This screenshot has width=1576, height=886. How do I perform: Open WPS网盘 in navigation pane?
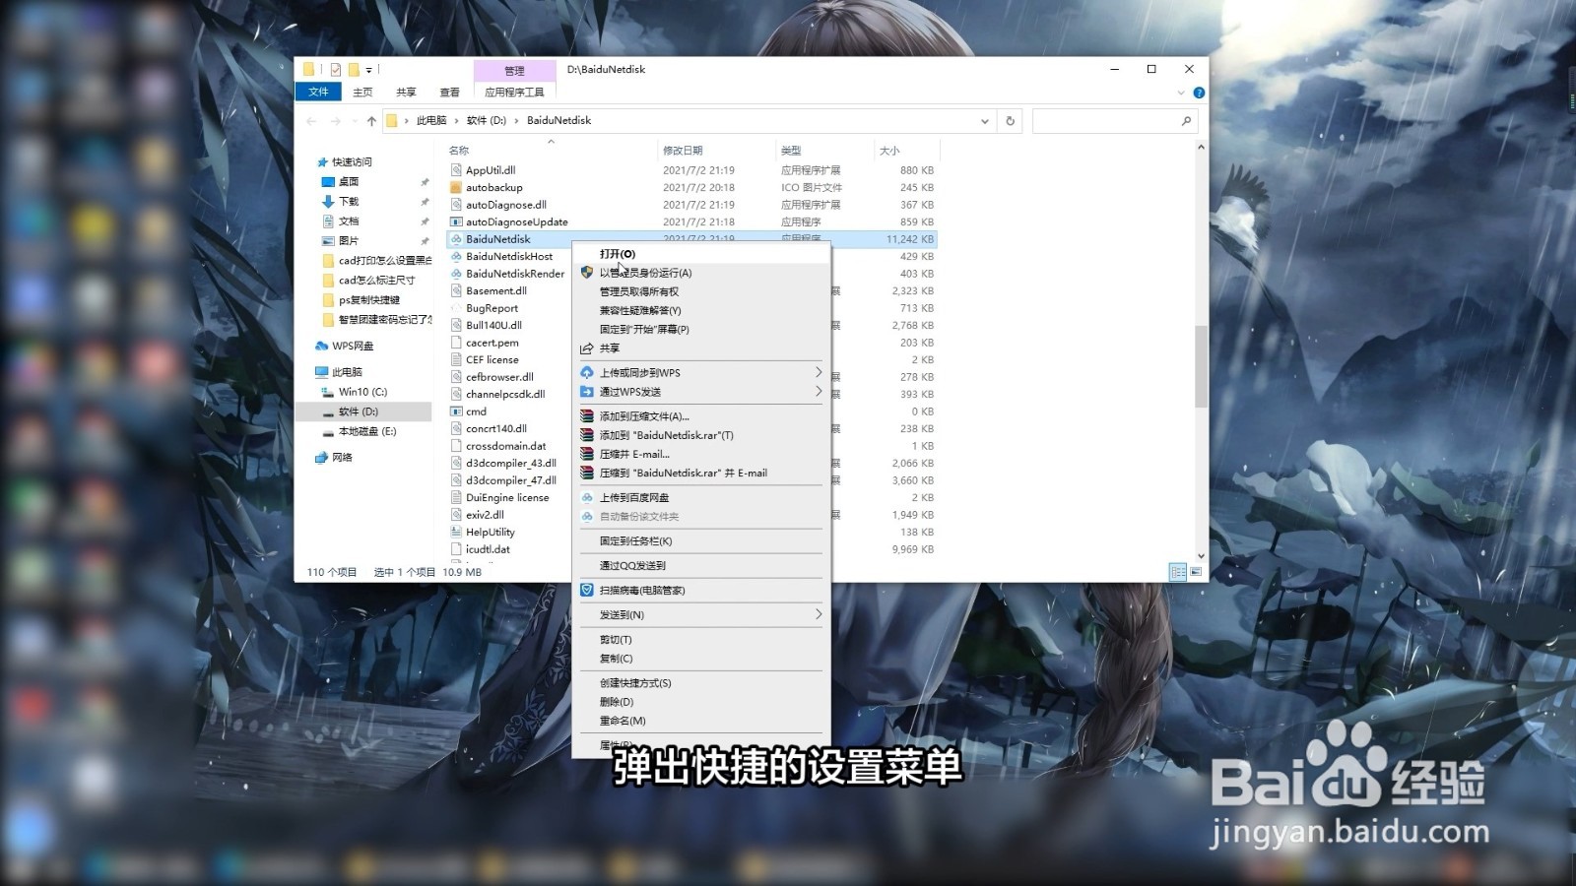pos(353,346)
